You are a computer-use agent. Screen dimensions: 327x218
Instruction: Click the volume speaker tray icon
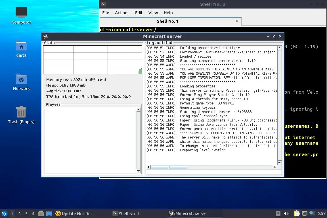pos(286,213)
